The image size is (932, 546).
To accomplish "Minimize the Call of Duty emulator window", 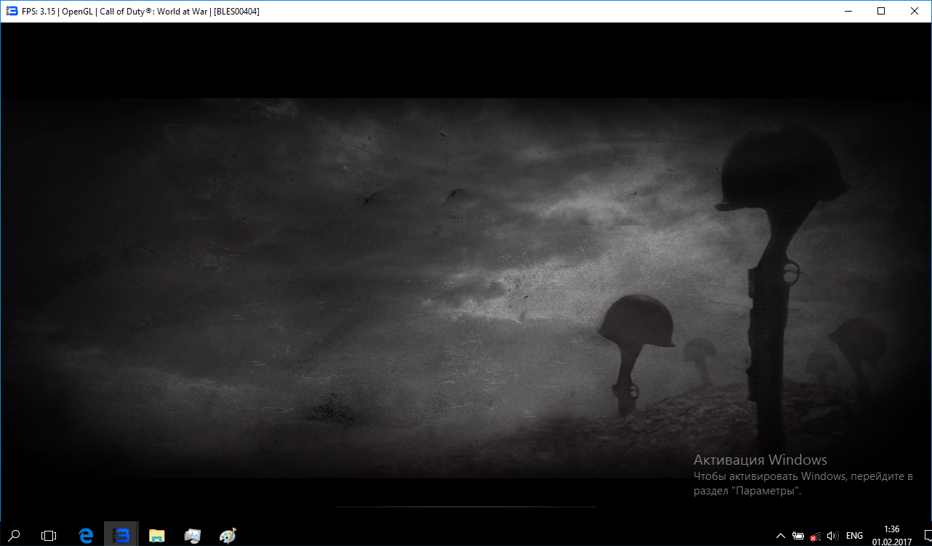I will click(x=848, y=11).
